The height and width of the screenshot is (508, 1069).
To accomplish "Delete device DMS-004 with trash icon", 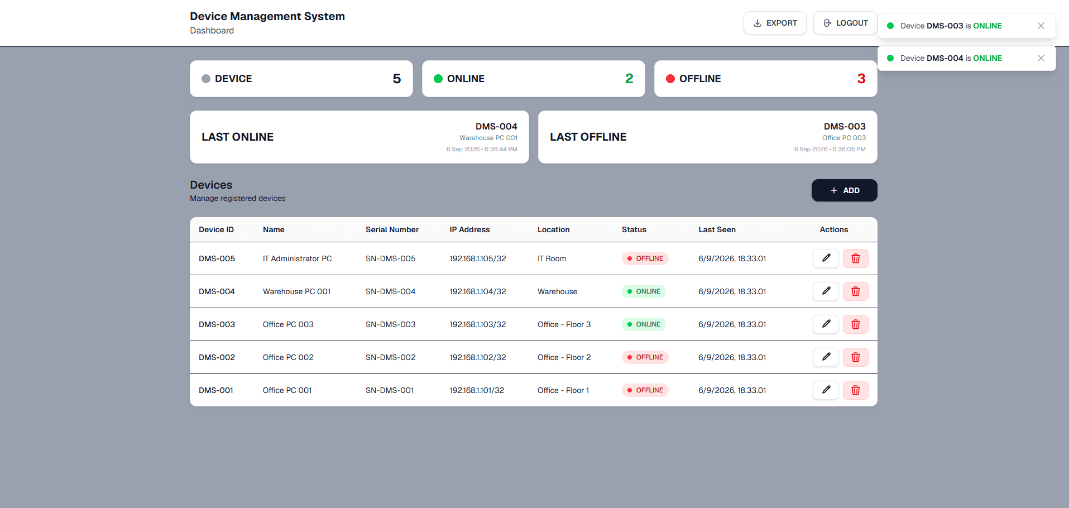I will [x=855, y=291].
